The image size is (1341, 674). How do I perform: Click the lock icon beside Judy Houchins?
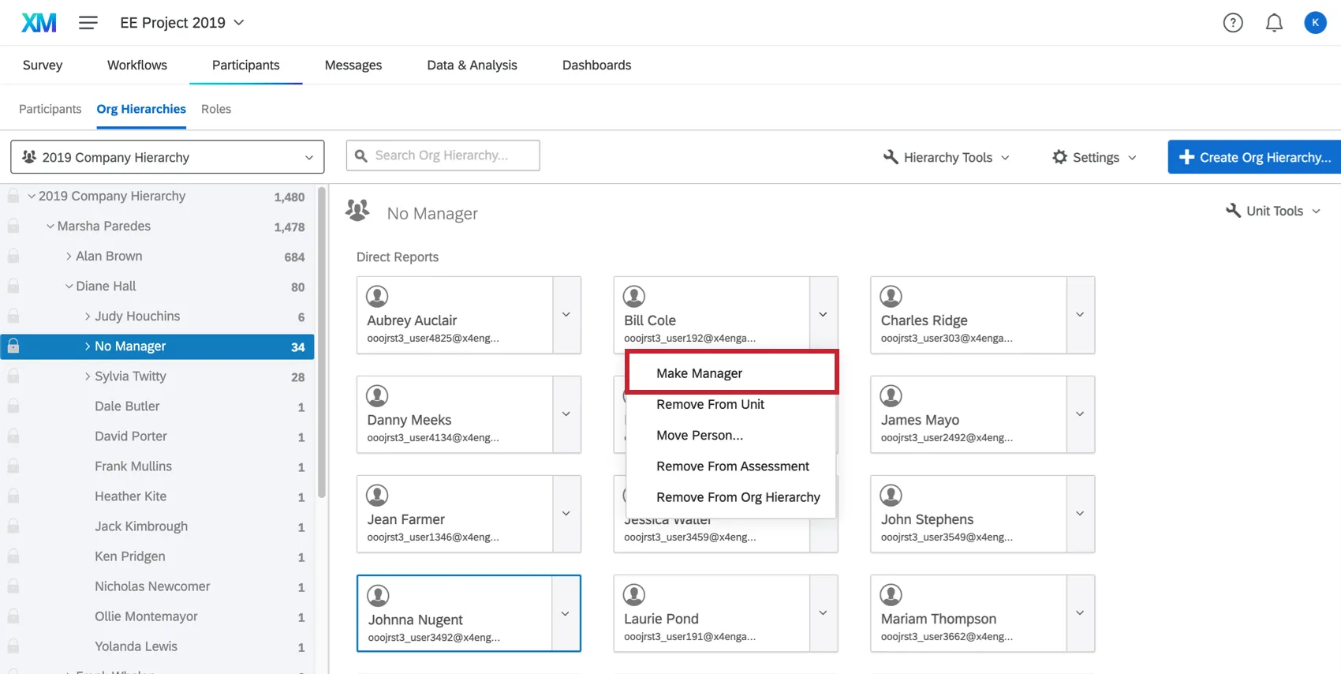[x=13, y=316]
